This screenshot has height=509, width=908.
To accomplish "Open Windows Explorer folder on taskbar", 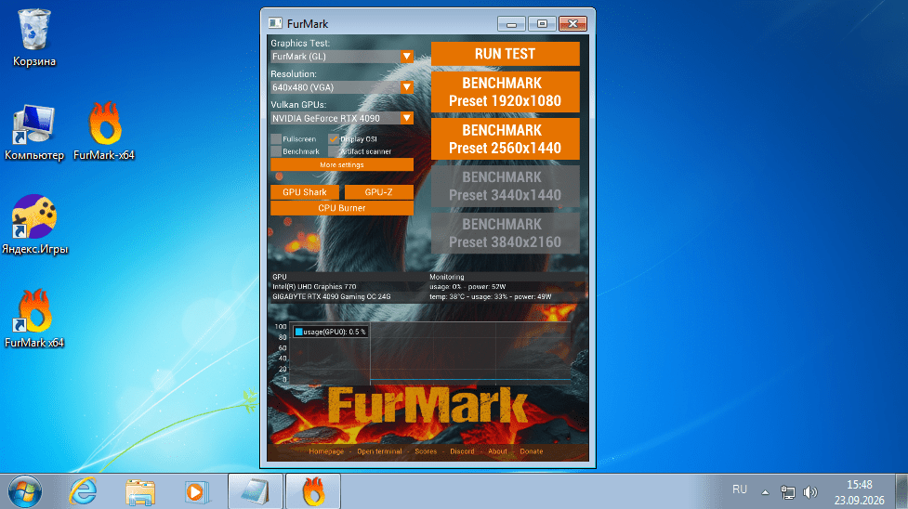I will (140, 492).
